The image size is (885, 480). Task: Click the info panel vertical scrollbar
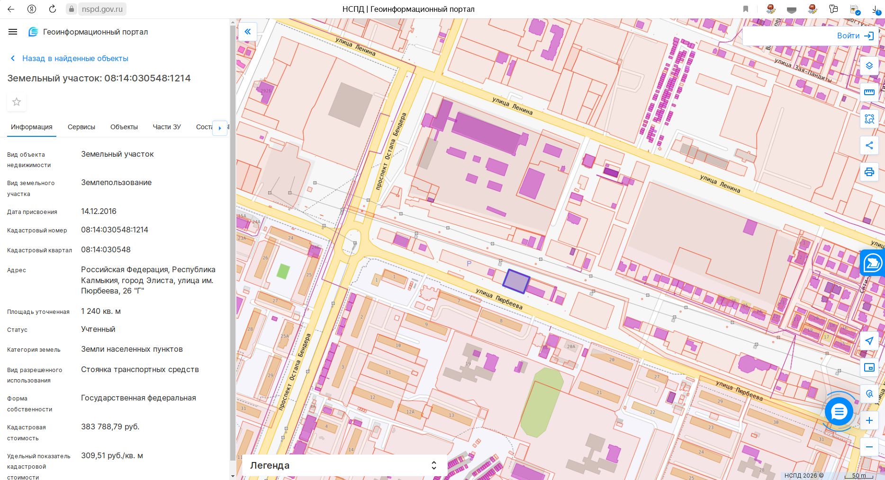point(232,241)
